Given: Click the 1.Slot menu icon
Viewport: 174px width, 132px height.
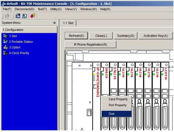Looking at the screenshot, I should (5, 36).
